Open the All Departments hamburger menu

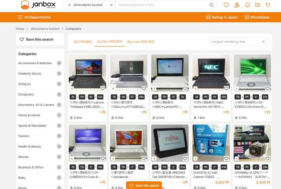click(20, 17)
